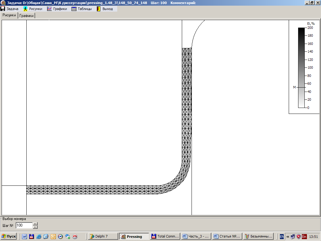Select the Рисунки tab
This screenshot has height=241, width=321.
coord(9,15)
